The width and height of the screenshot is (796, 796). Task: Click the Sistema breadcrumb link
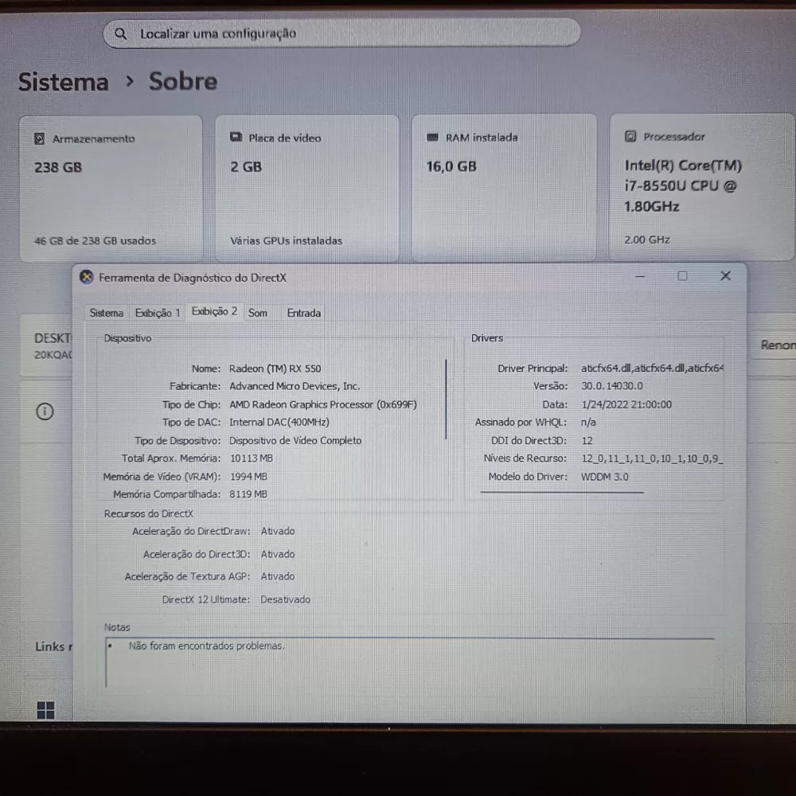(x=64, y=82)
